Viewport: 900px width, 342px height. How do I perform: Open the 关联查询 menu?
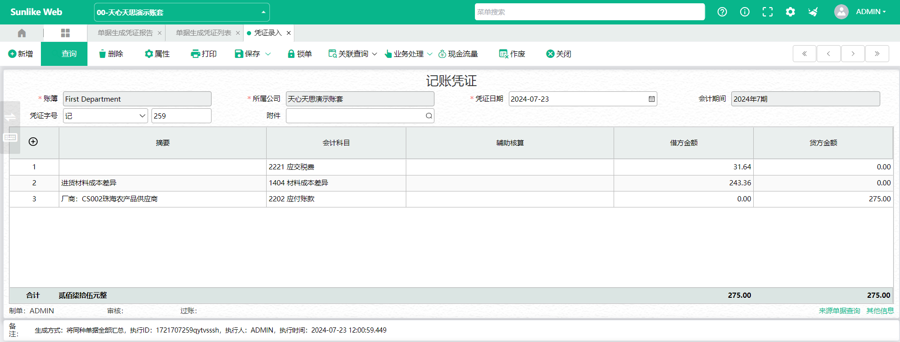click(353, 54)
